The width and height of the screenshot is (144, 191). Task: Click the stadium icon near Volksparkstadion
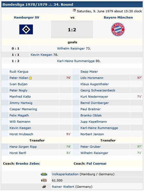point(44,174)
